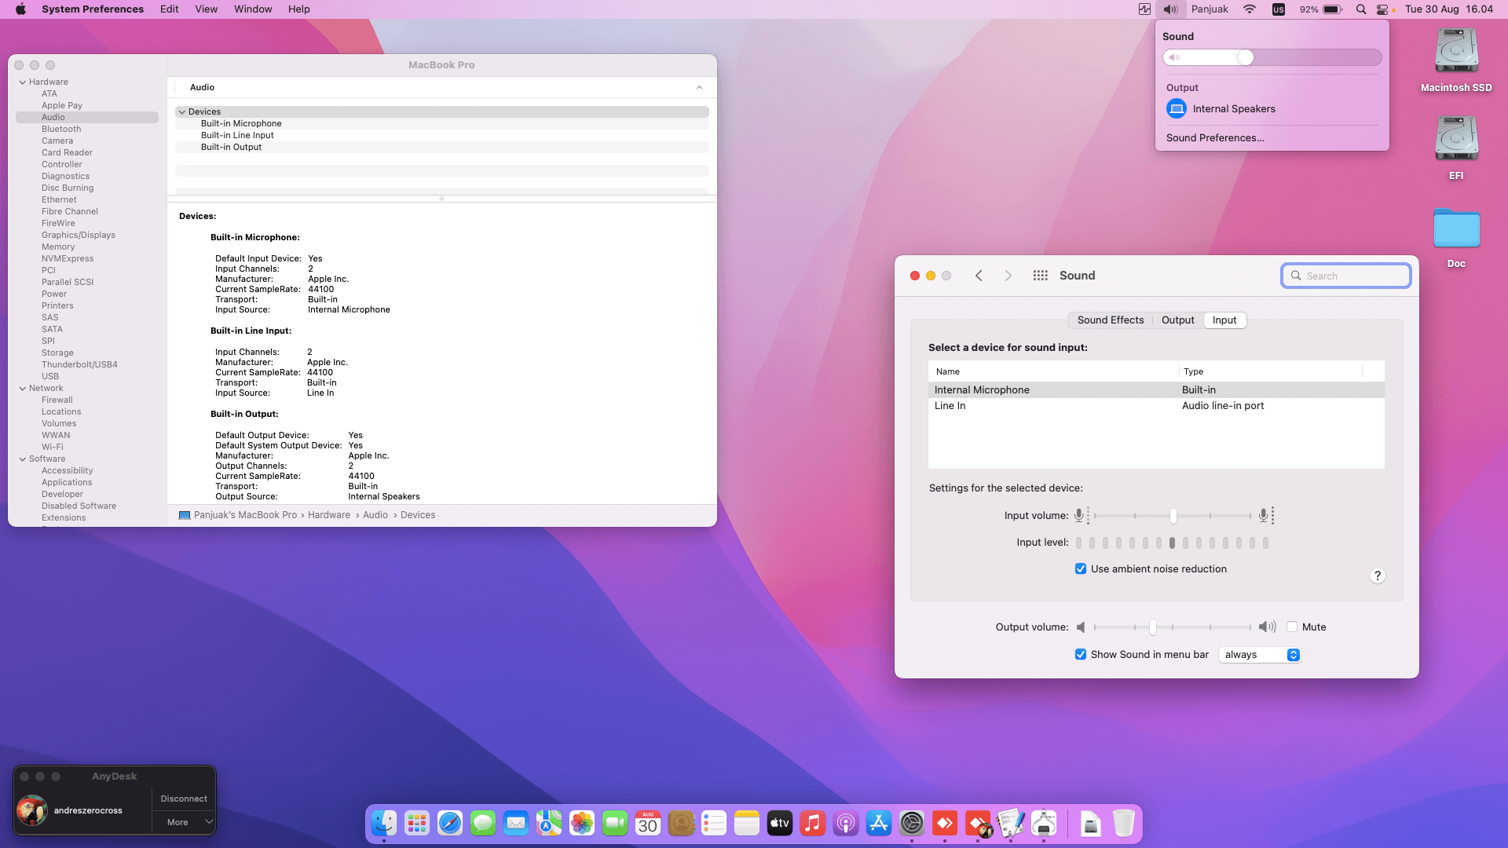Click Sound Preferences… link in popup
Screen dimensions: 1508x848
click(1215, 138)
